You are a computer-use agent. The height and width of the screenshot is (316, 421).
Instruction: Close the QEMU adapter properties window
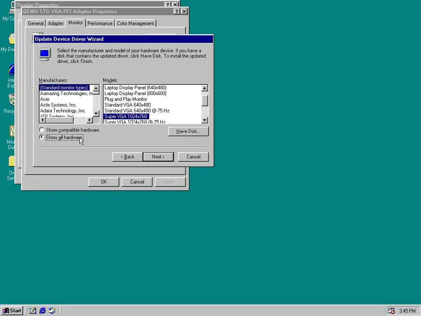click(x=184, y=11)
